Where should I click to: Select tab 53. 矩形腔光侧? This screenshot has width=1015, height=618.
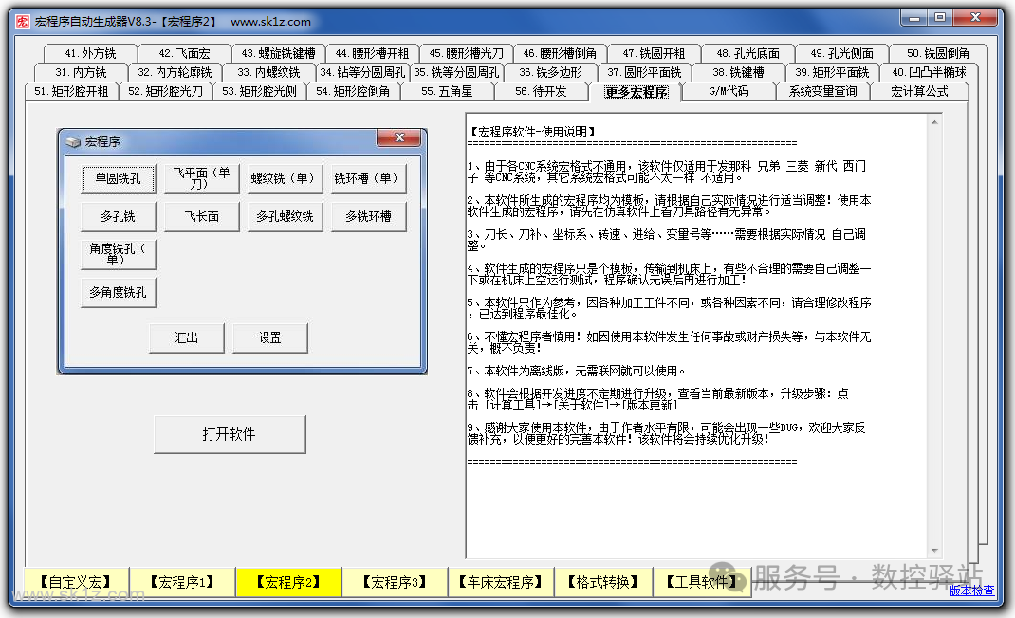point(259,91)
